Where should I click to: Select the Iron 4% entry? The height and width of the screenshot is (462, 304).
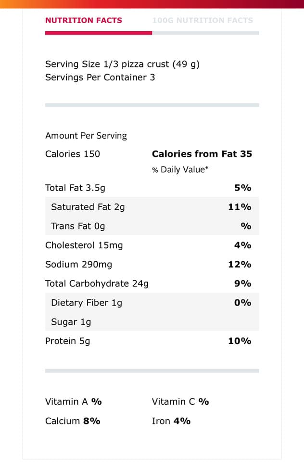171,421
